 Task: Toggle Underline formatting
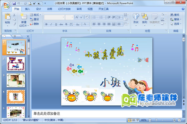56,24
